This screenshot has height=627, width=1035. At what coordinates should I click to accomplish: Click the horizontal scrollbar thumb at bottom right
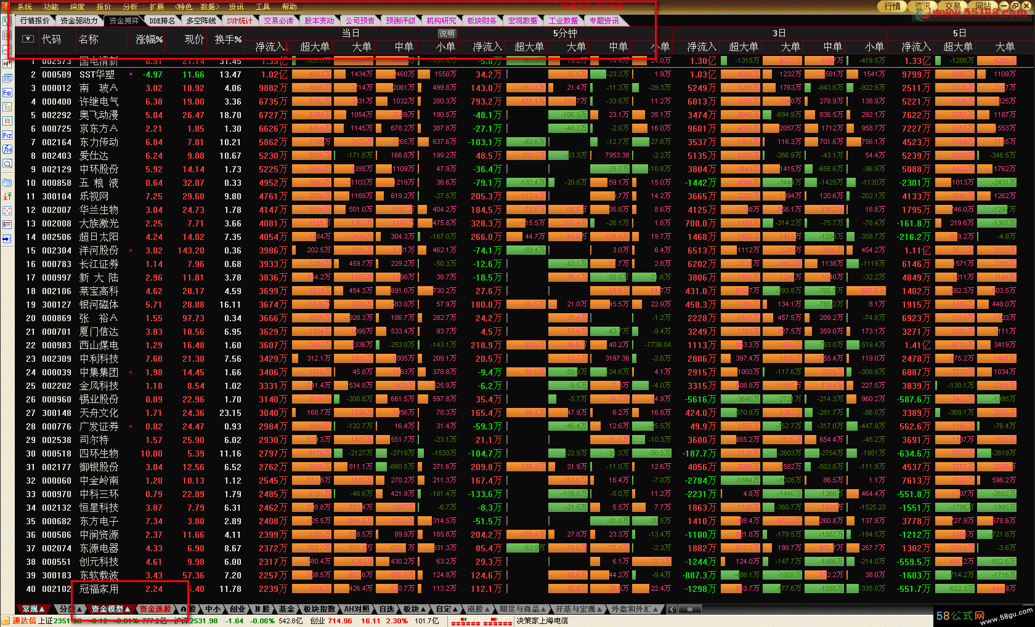point(689,609)
